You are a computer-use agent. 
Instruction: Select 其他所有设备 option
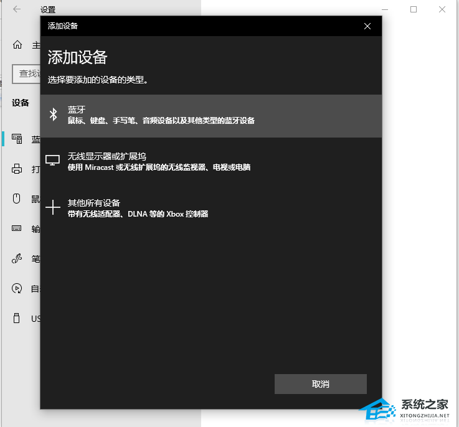(x=211, y=208)
